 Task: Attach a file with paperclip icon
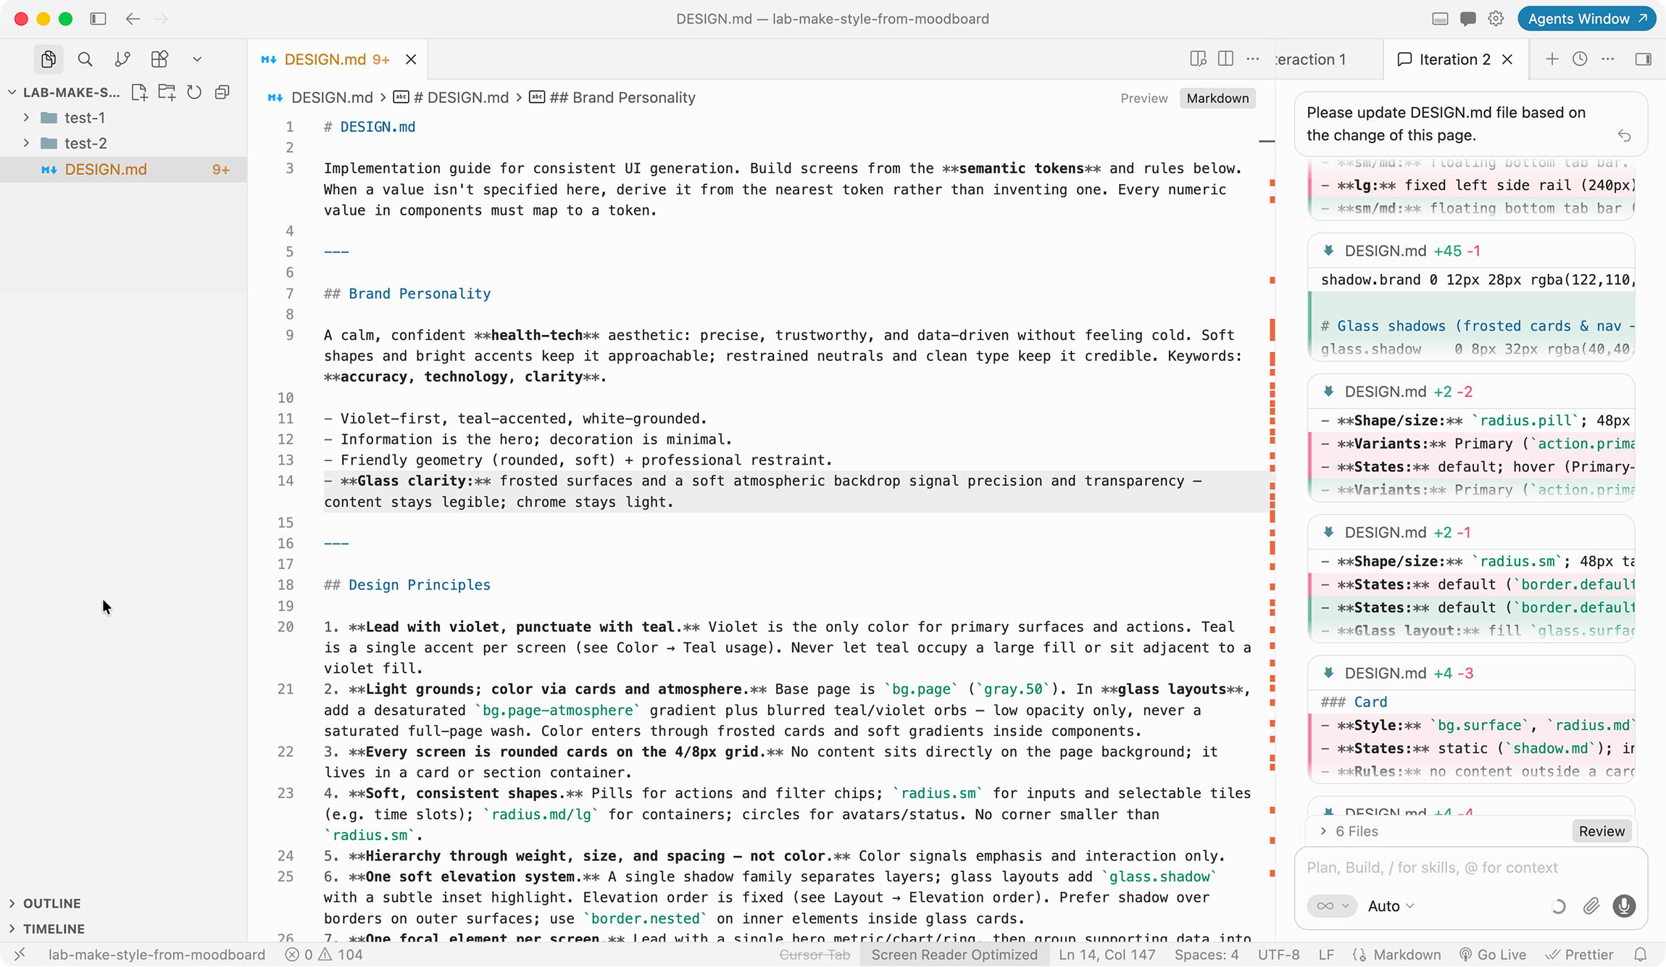1591,906
